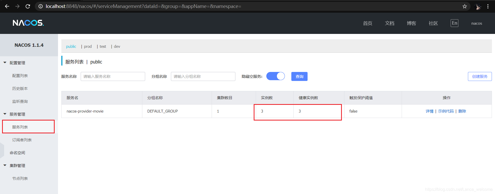The image size is (495, 194).
Task: Click the nacos user name in header
Action: click(x=477, y=23)
